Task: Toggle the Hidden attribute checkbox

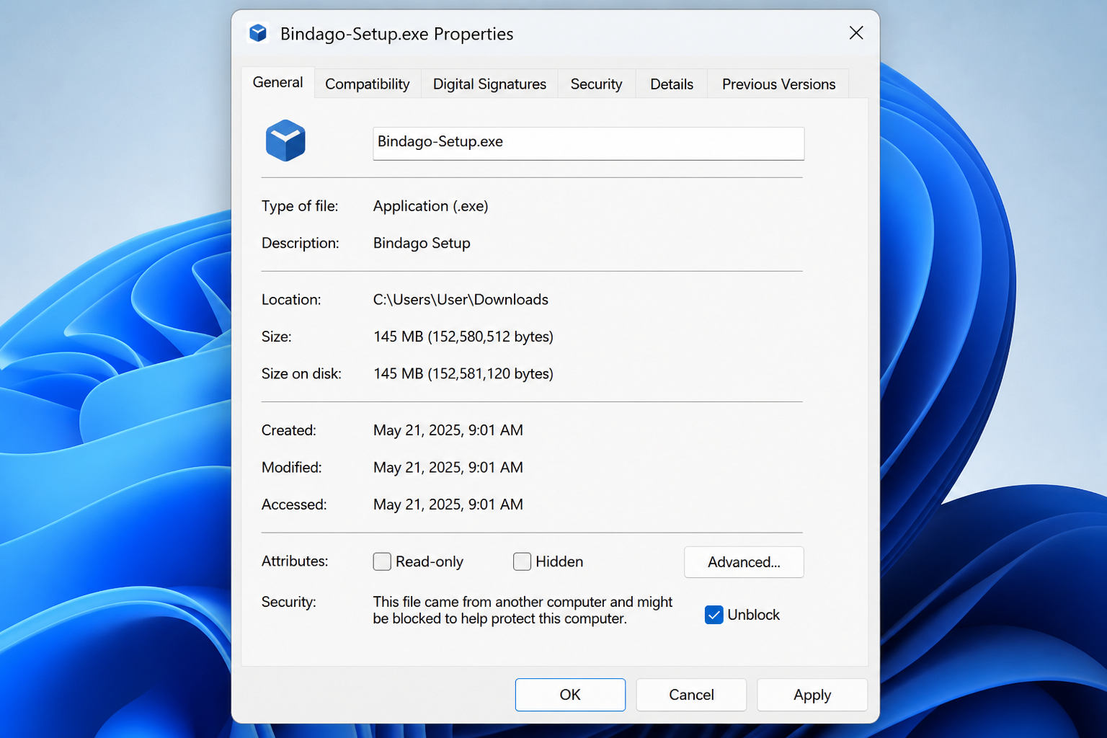Action: 522,561
